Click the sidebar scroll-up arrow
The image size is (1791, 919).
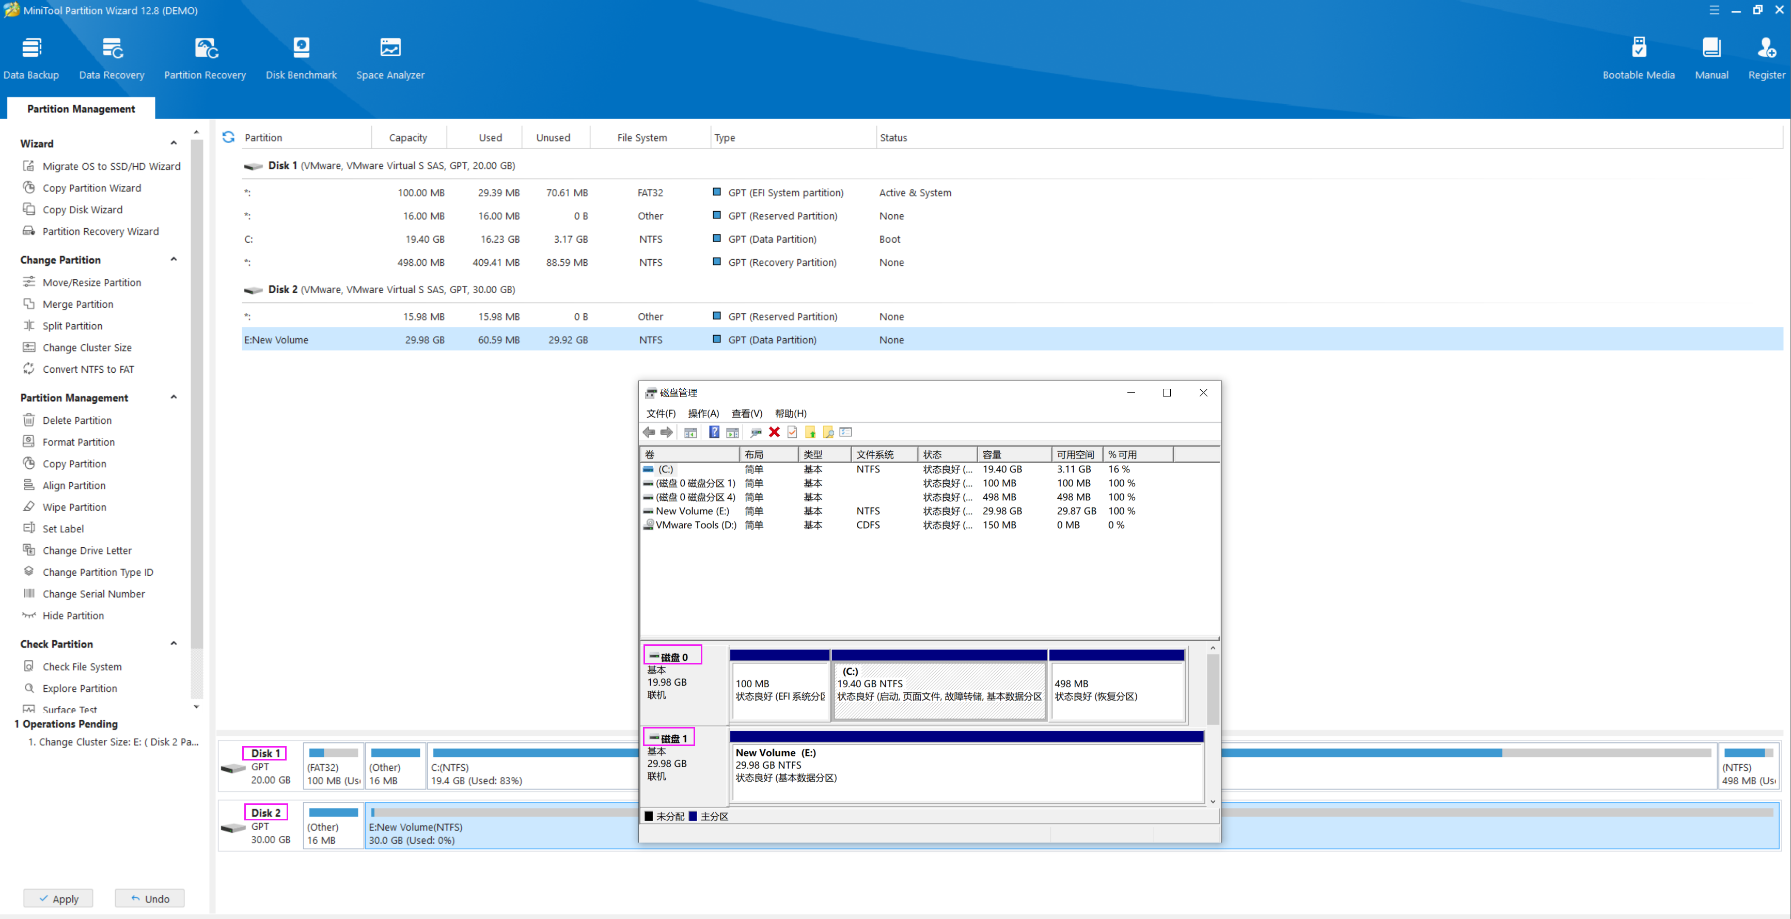[196, 131]
